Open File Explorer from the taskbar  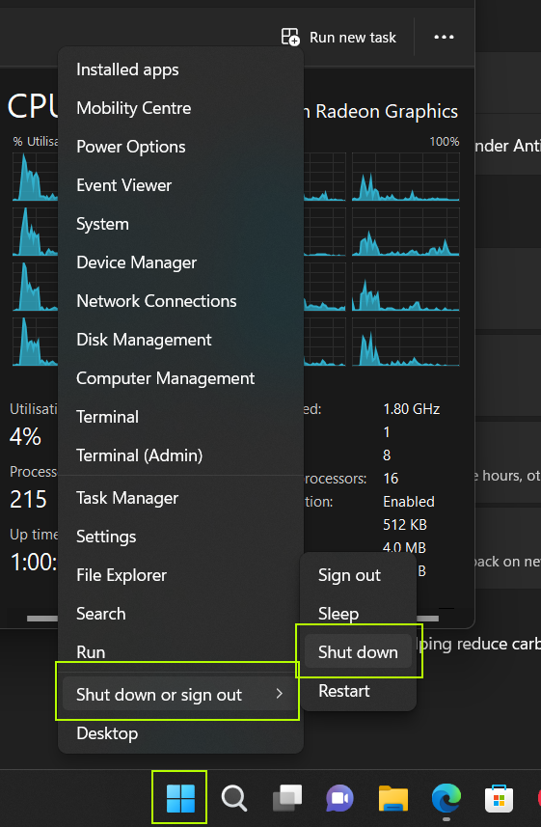[x=393, y=798]
